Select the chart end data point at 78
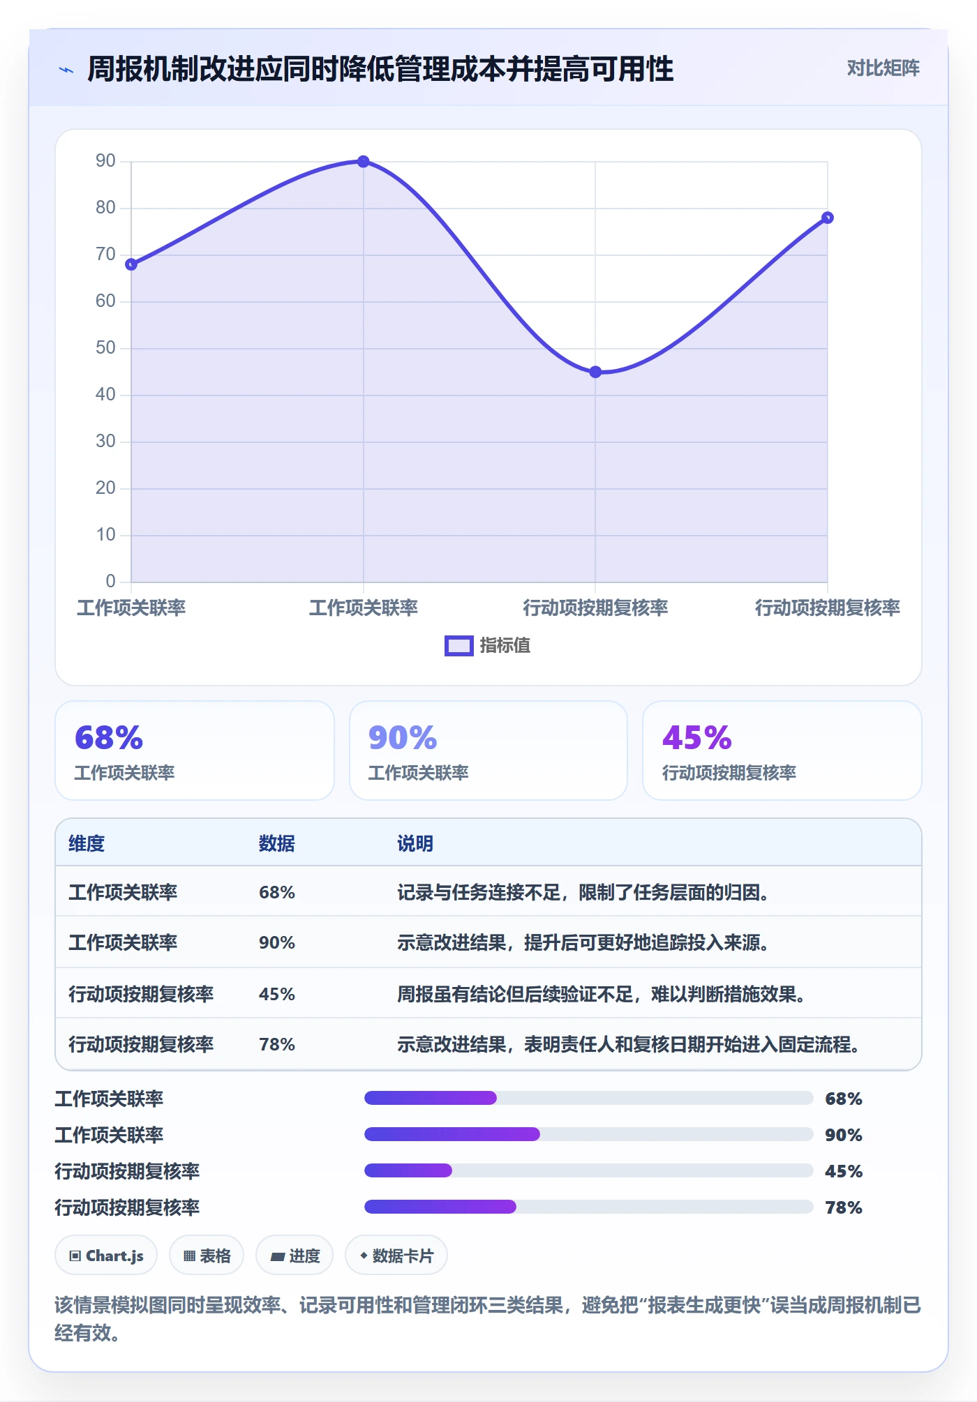Image resolution: width=977 pixels, height=1402 pixels. tap(827, 218)
